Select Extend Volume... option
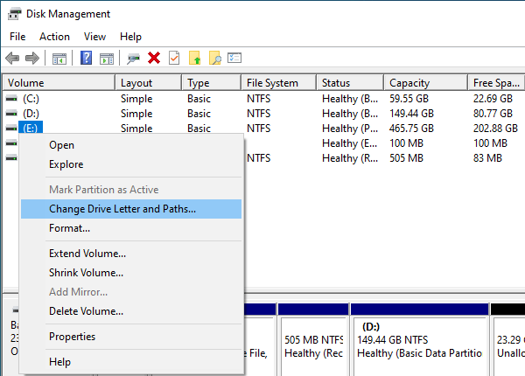 pyautogui.click(x=131, y=254)
